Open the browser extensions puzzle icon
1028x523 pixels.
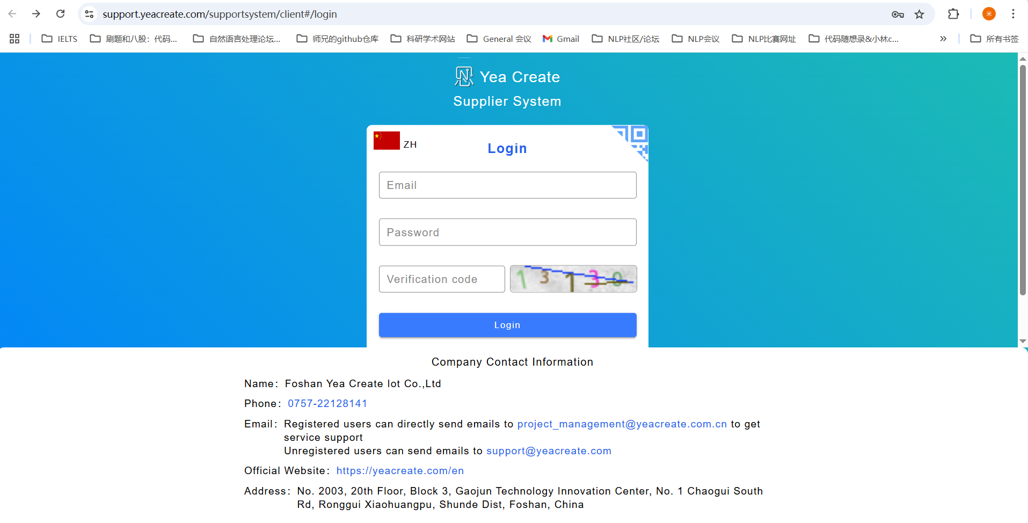click(x=953, y=14)
